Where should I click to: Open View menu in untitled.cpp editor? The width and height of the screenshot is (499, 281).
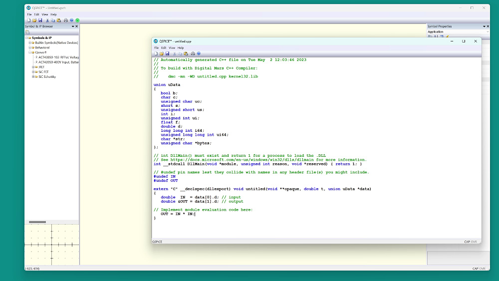coord(172,48)
